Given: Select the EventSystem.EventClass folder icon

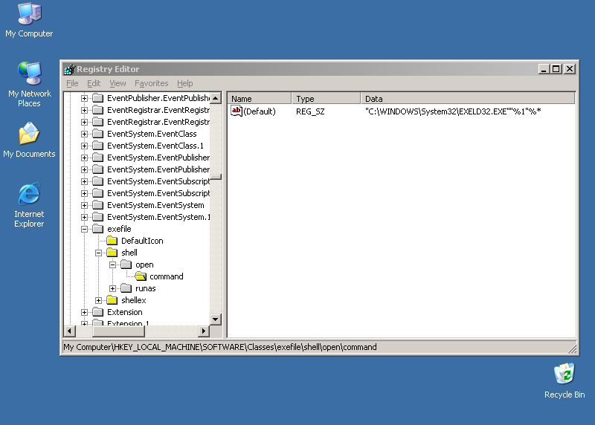Looking at the screenshot, I should 98,134.
